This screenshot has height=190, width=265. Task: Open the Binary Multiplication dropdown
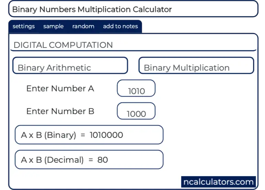pyautogui.click(x=196, y=66)
